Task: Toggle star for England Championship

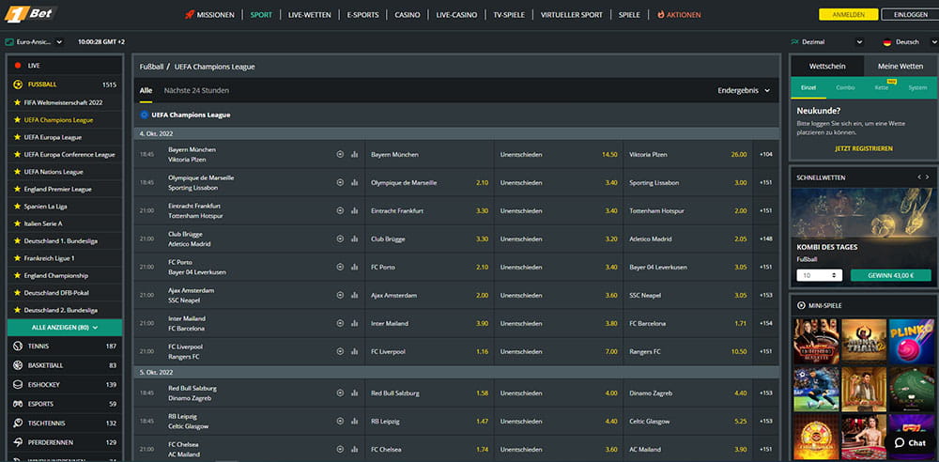Action: [x=17, y=276]
